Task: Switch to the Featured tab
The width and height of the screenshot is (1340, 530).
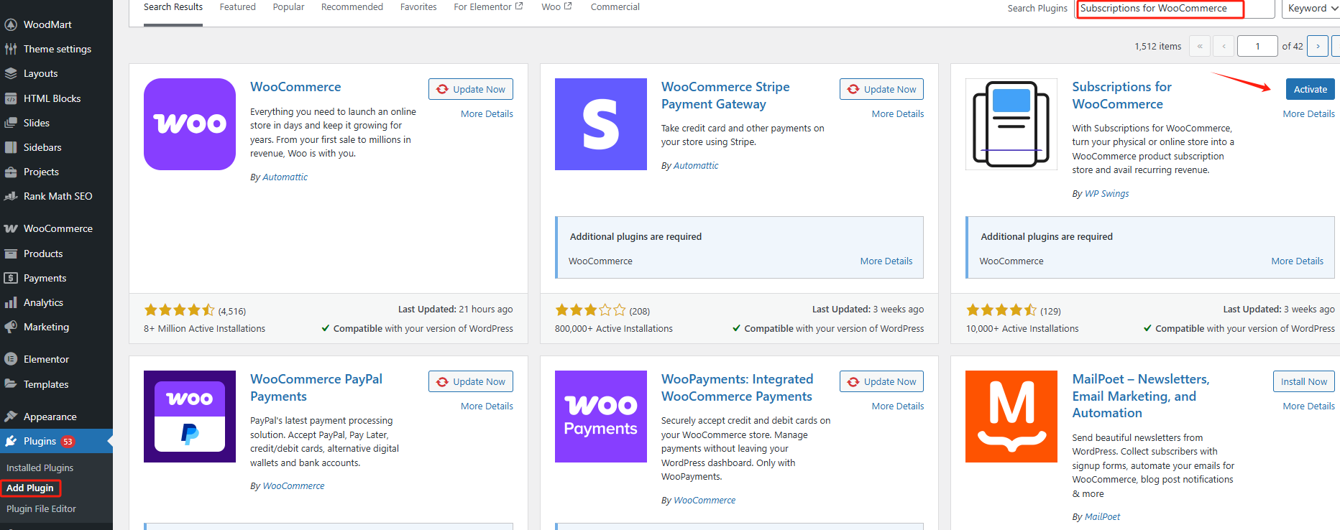Action: click(237, 7)
